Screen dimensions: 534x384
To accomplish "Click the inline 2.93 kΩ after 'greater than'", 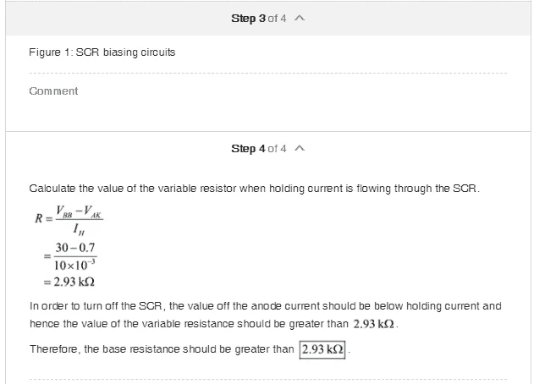I will [373, 324].
